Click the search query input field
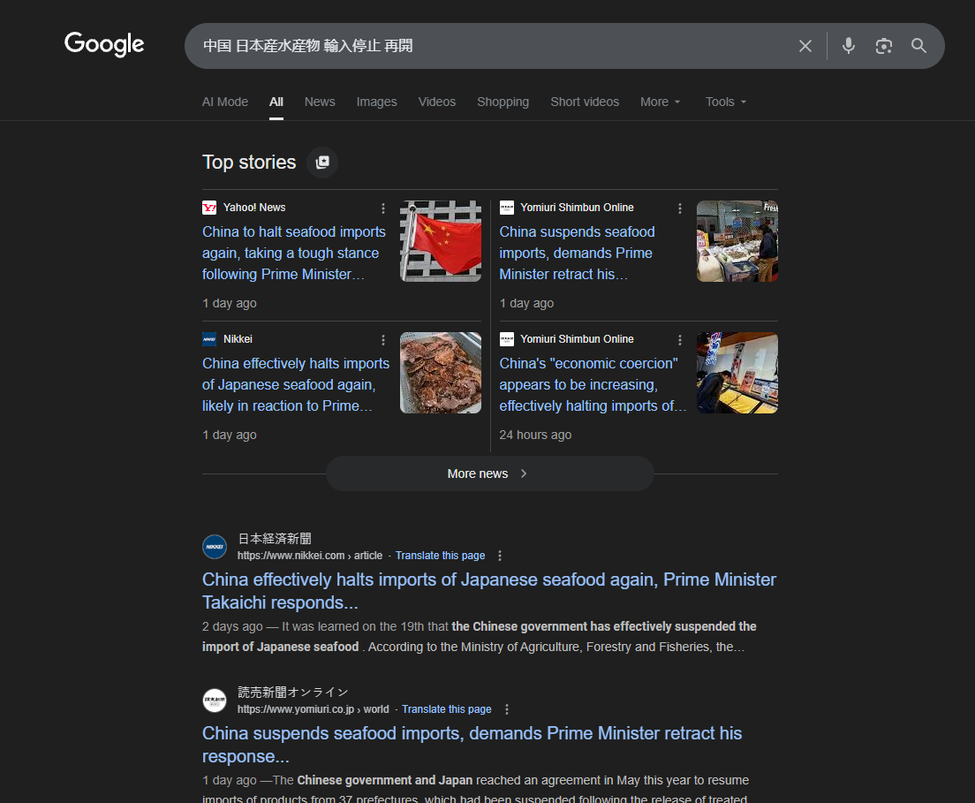This screenshot has width=975, height=803. [491, 46]
